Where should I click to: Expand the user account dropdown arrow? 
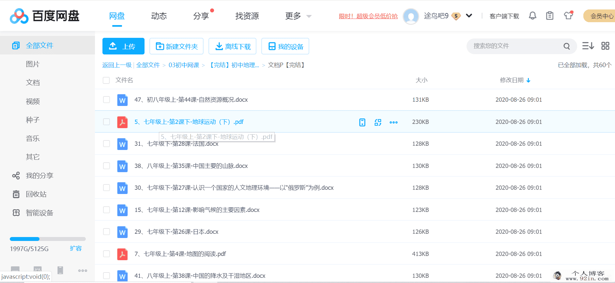coord(469,16)
